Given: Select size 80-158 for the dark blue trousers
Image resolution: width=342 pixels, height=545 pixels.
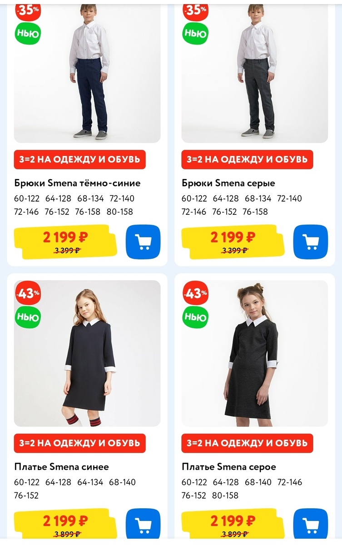Looking at the screenshot, I should pyautogui.click(x=120, y=212).
